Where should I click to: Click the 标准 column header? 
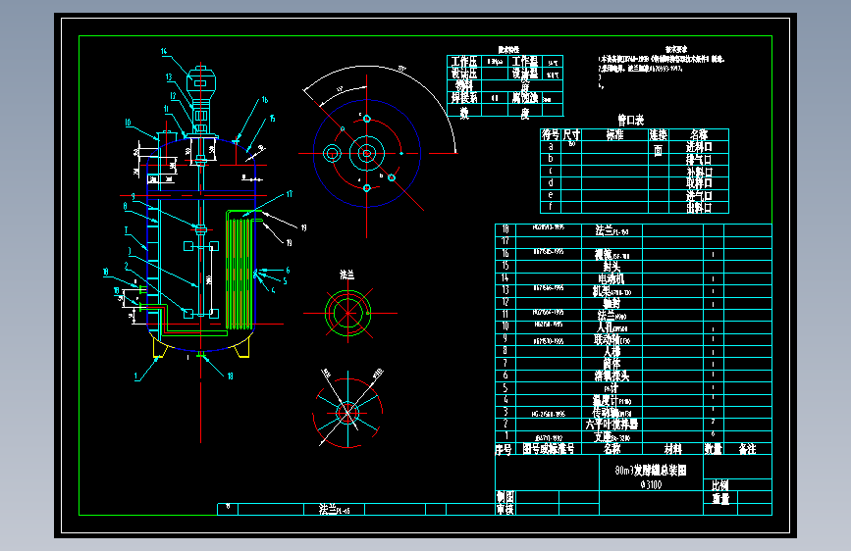(614, 134)
